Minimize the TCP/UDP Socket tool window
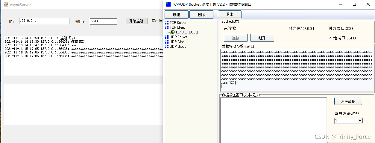 point(340,4)
